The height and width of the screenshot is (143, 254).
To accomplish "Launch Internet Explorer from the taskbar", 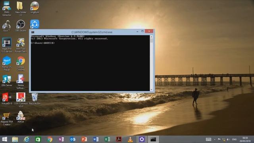I will coord(27,139).
